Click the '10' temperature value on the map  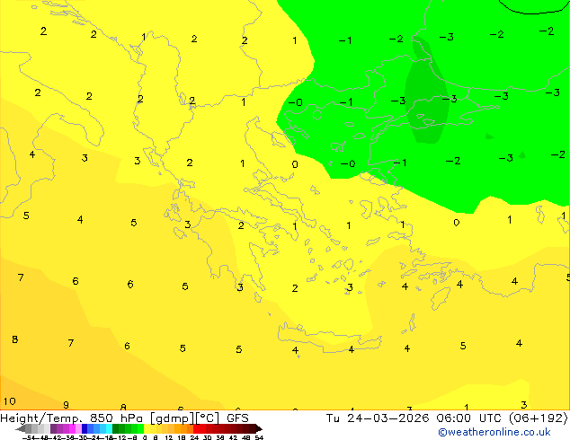click(10, 401)
